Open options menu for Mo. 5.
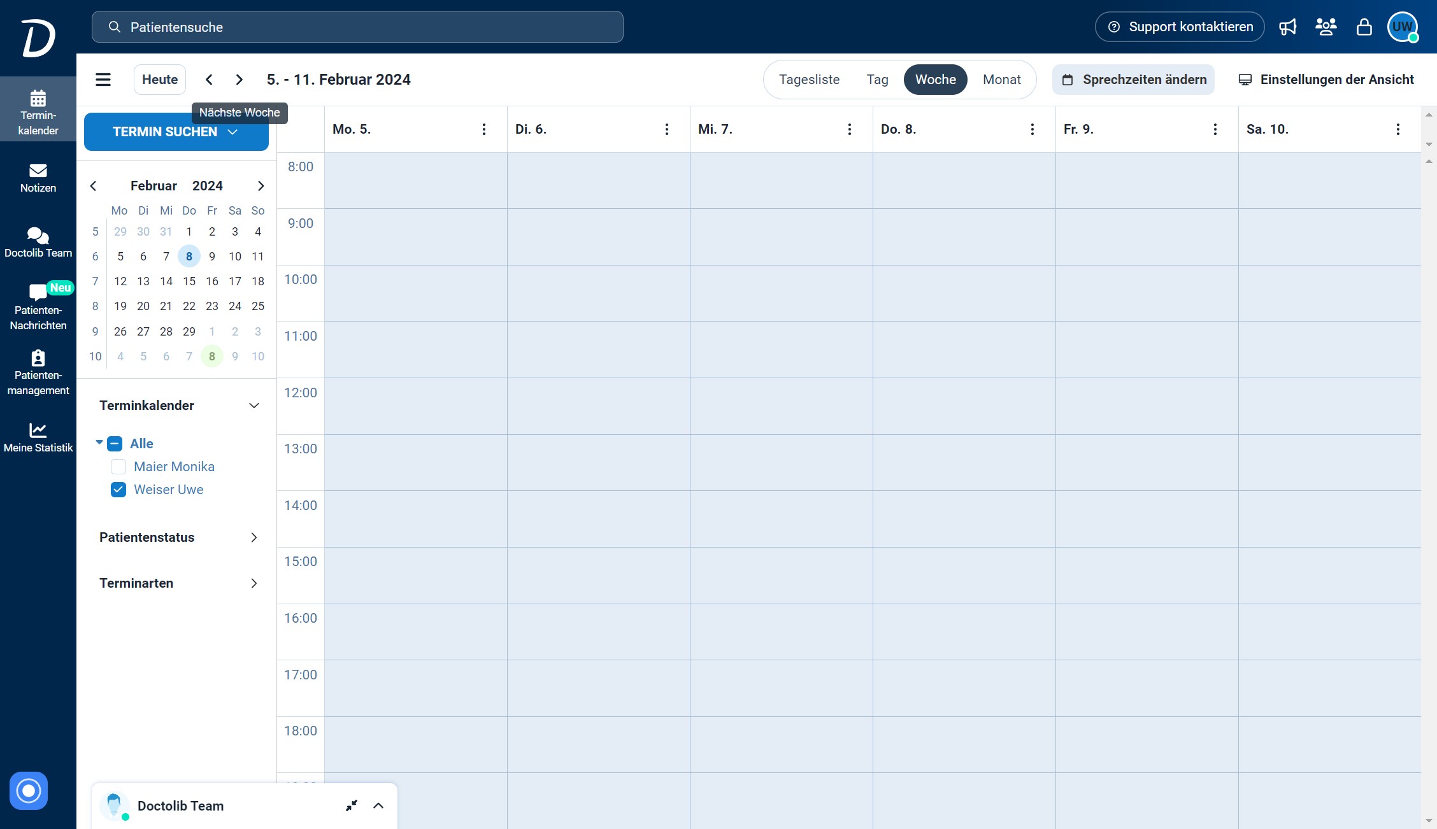1437x829 pixels. click(x=484, y=129)
